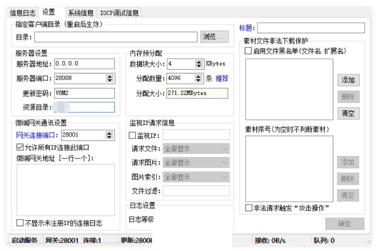378x251 pixels.
Task: Decrease 网关连接端口 with down arrow
Action: pyautogui.click(x=109, y=137)
